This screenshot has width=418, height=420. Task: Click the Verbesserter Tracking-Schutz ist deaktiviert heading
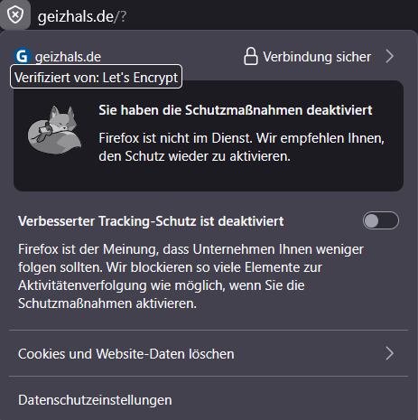point(151,221)
